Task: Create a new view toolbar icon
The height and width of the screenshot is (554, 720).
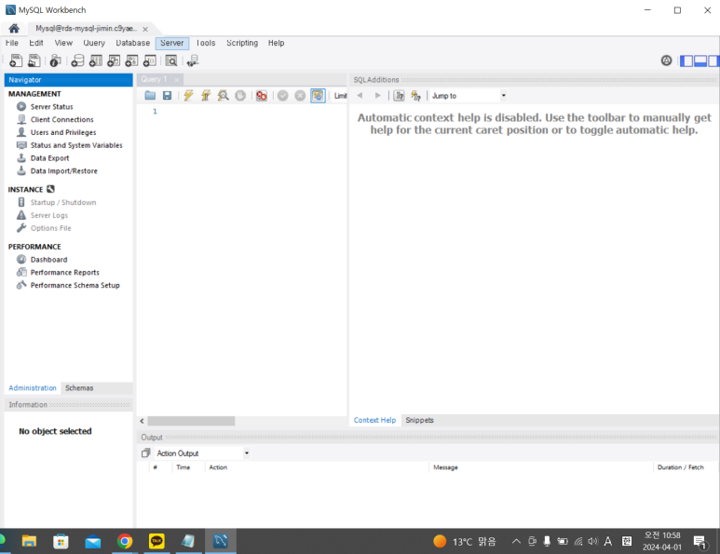Action: tap(114, 61)
